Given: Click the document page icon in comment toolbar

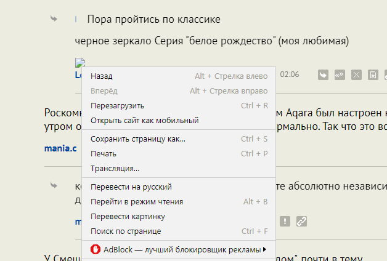Looking at the screenshot, I should pos(372,75).
